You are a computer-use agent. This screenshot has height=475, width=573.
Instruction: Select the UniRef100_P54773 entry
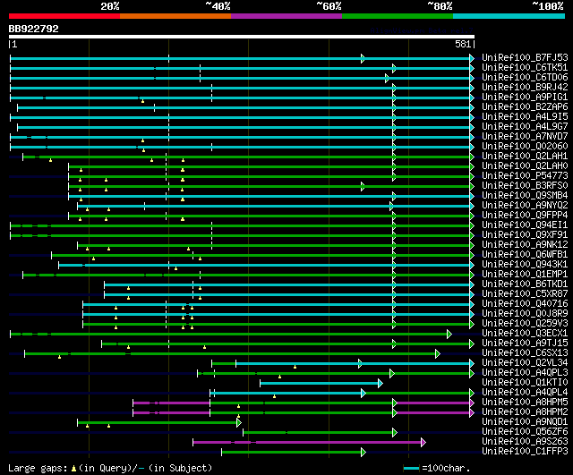525,176
